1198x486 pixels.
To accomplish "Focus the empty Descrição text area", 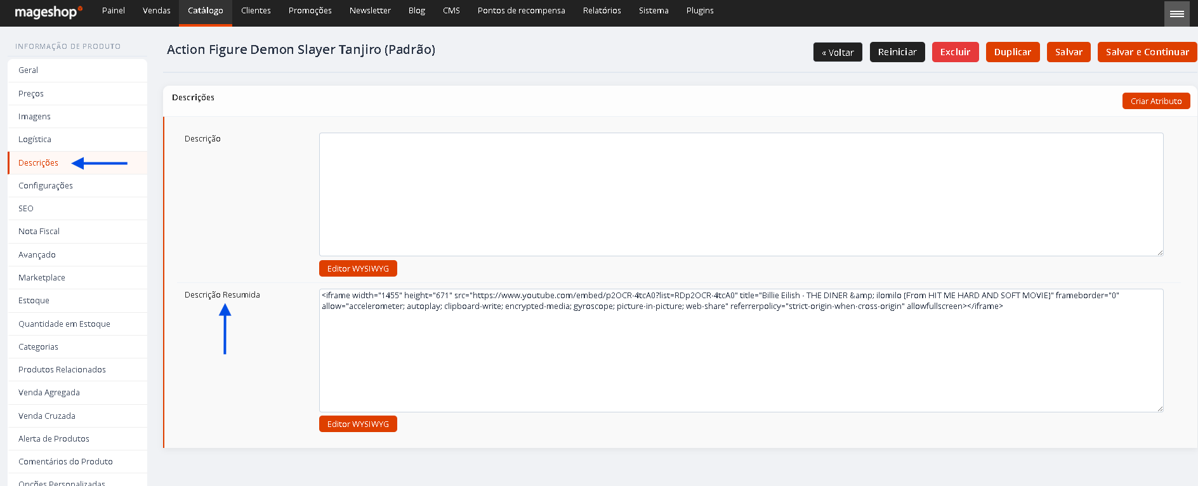I will click(x=741, y=194).
